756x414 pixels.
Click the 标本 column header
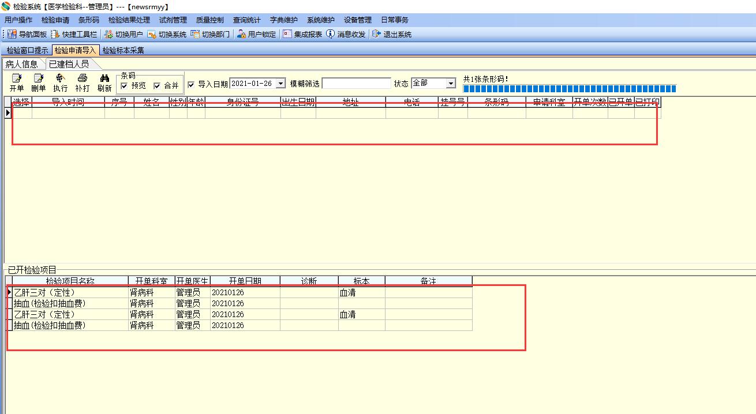[x=362, y=281]
